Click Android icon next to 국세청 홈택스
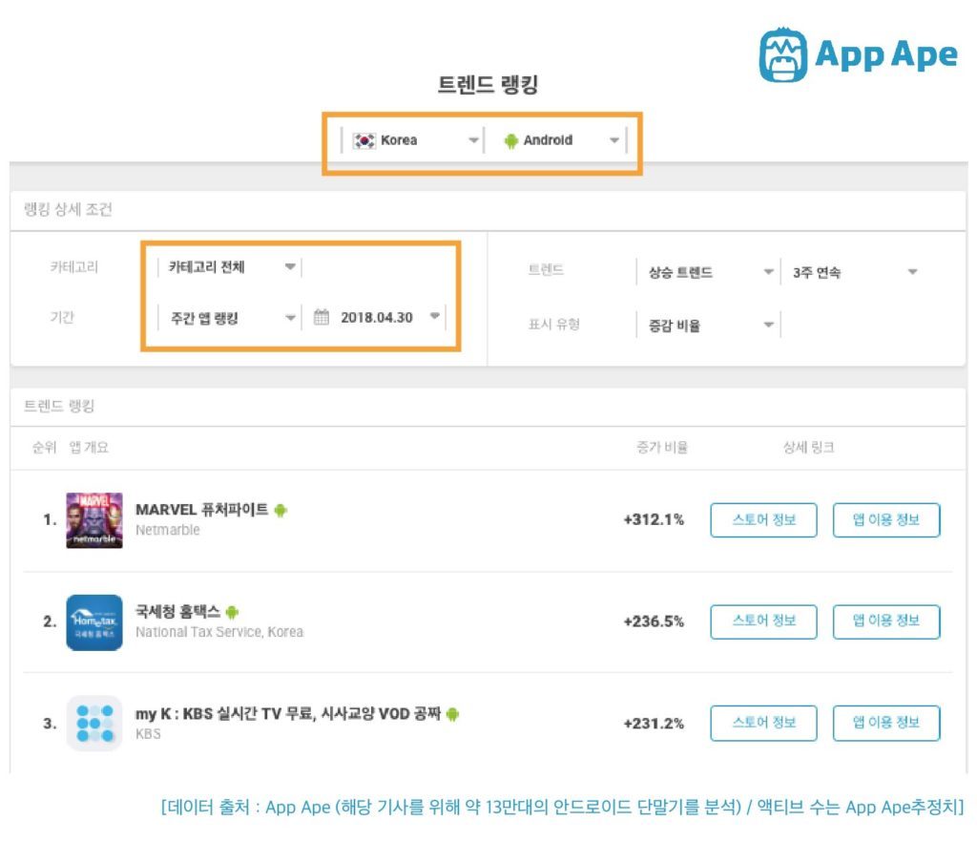 [x=232, y=612]
